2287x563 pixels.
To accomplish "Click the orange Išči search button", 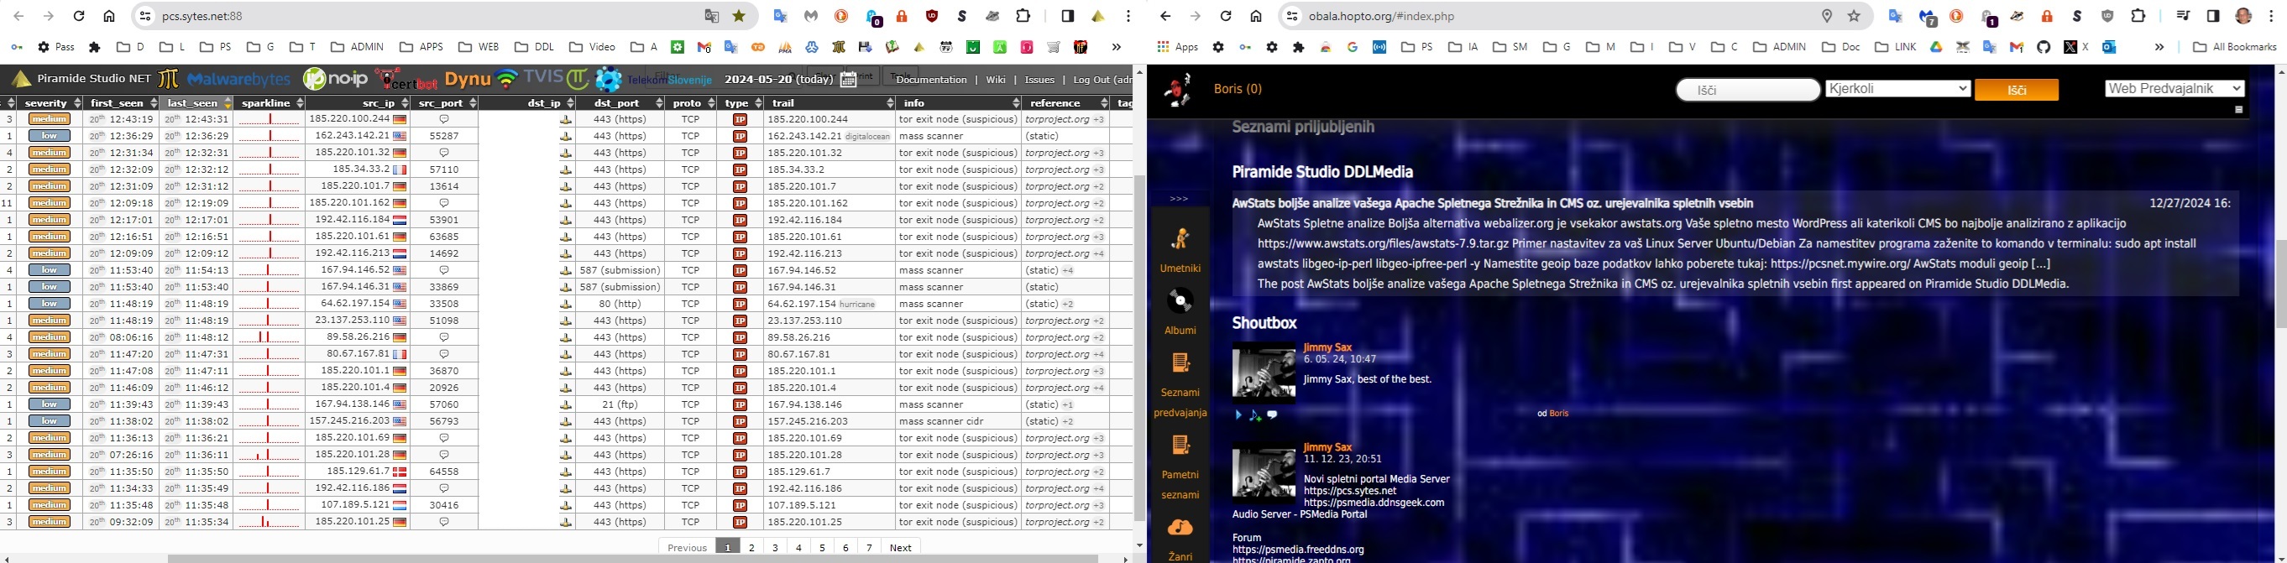I will pos(2016,90).
